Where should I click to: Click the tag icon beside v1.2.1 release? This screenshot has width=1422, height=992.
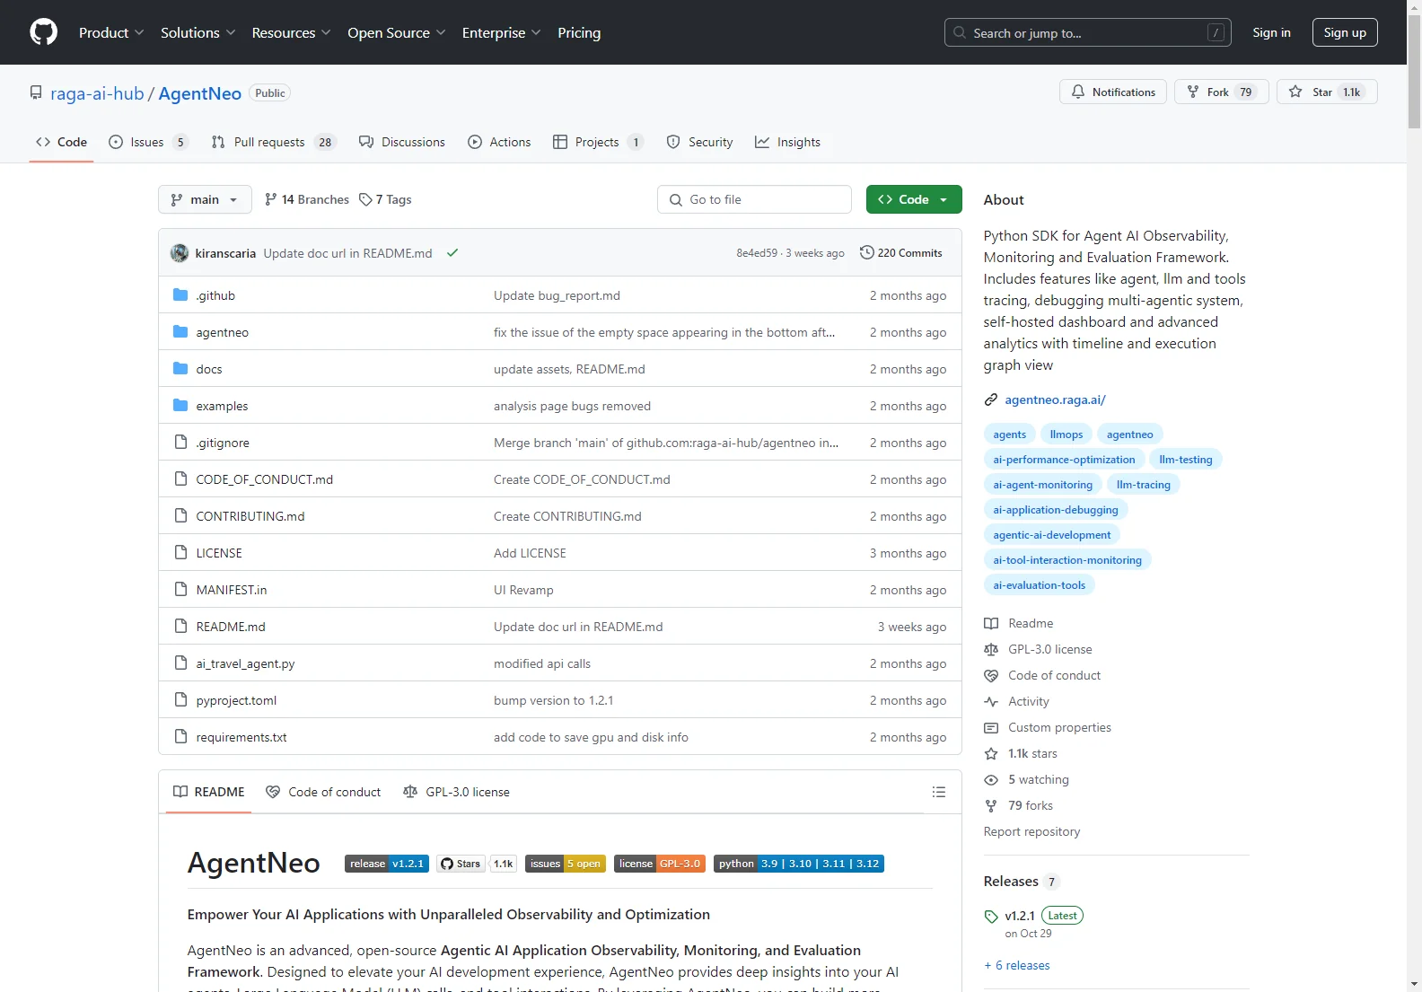pyautogui.click(x=991, y=917)
